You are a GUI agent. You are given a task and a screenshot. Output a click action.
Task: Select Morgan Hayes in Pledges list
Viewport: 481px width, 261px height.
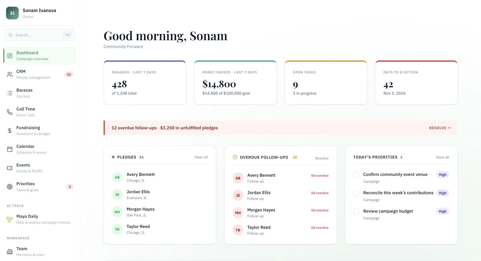[x=160, y=212]
